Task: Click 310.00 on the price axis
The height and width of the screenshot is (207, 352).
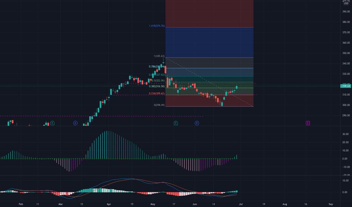Action: (x=346, y=95)
